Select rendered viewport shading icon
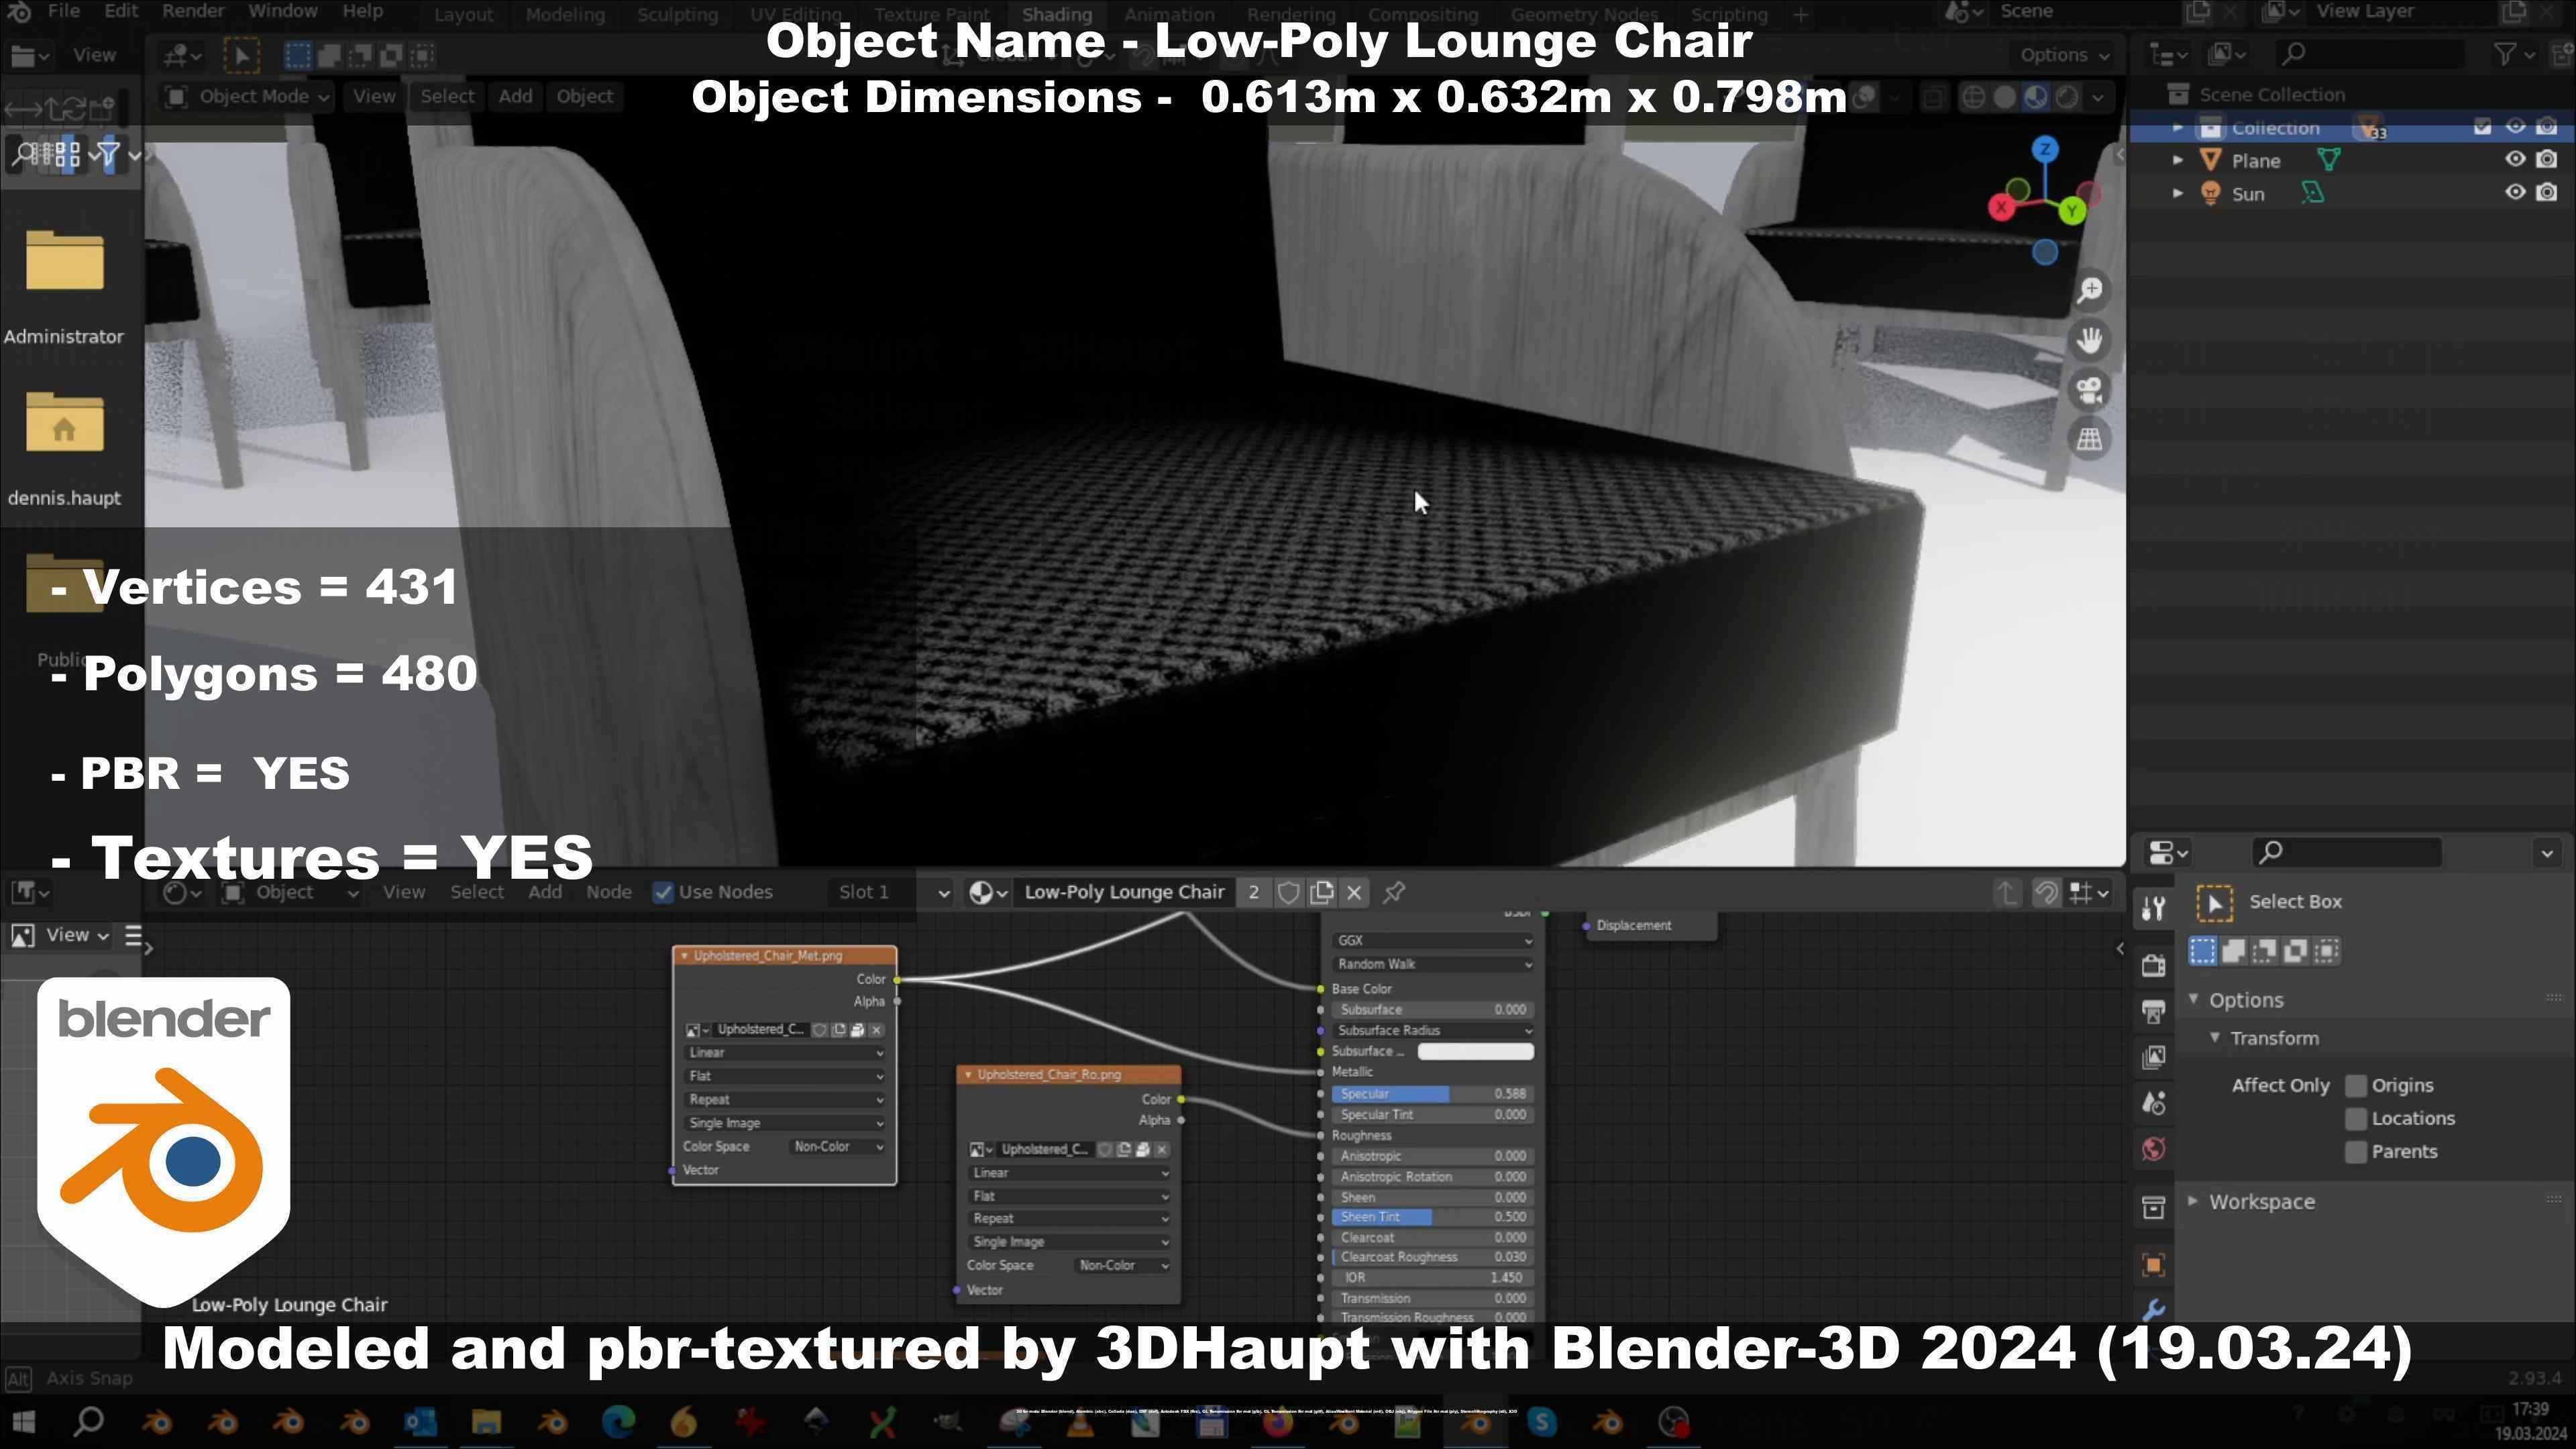Viewport: 2576px width, 1449px height. tap(2066, 97)
